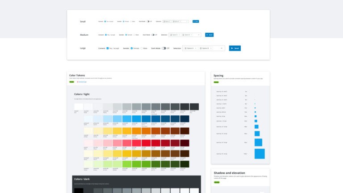This screenshot has height=193, width=343.
Task: Click the Send button in the Medium row
Action: coord(209,34)
